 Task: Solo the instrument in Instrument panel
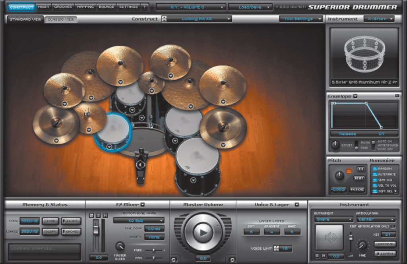317,256
